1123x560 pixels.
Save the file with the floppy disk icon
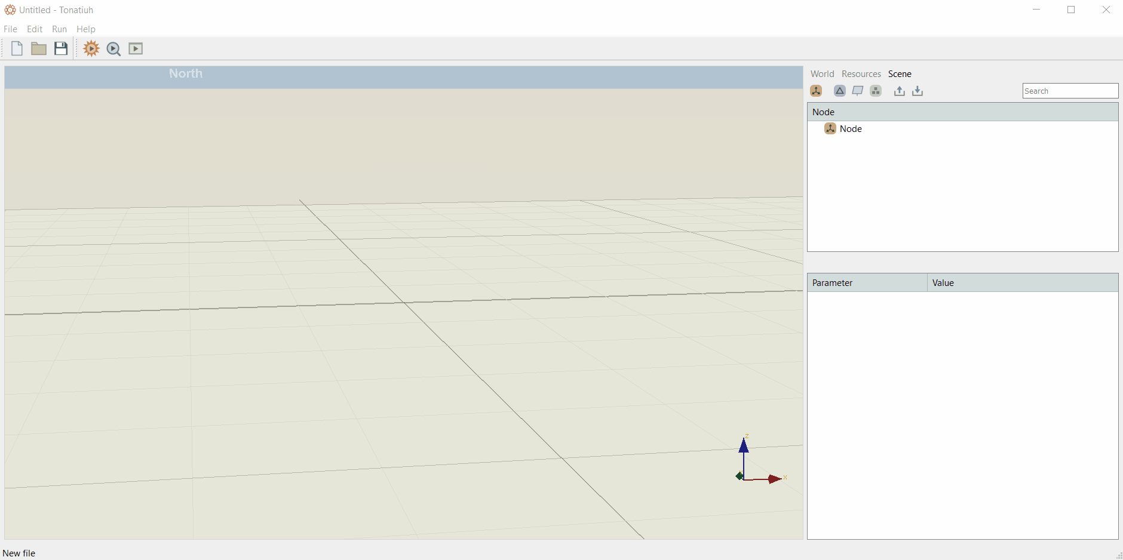(61, 49)
